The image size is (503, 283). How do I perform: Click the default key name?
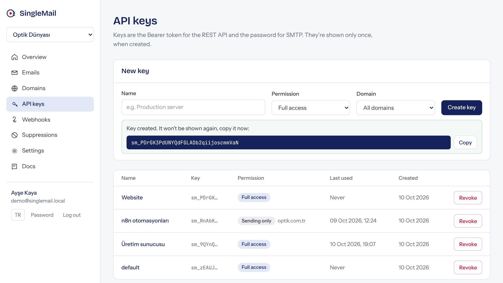point(130,268)
